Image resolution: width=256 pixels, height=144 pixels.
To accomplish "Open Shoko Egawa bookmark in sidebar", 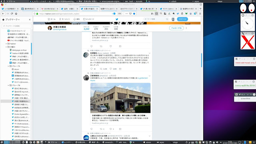I will (21, 114).
